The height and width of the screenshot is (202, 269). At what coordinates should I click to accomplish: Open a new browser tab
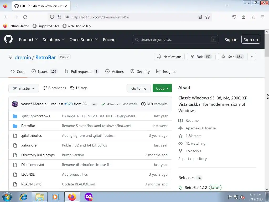pyautogui.click(x=76, y=6)
